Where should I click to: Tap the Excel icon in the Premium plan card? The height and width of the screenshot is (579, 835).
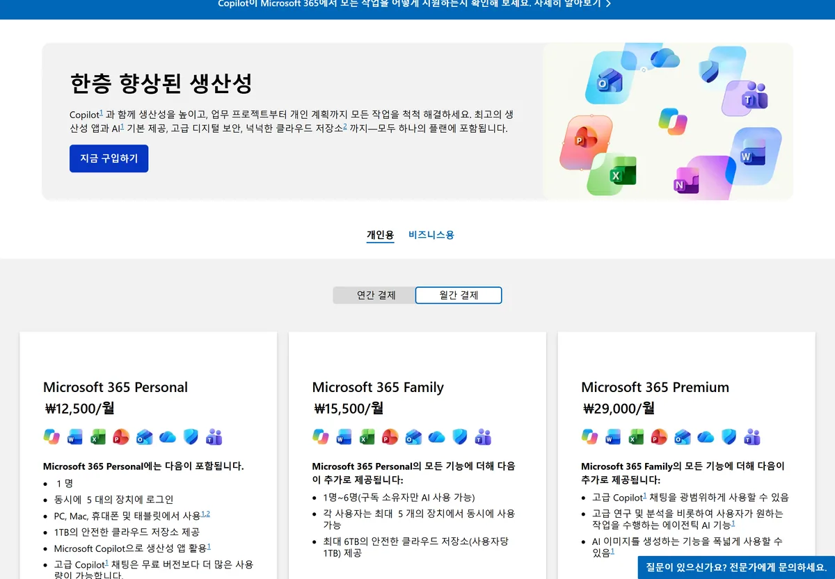[x=636, y=437]
